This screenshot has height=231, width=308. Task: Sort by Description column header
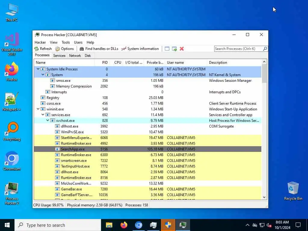tap(234, 63)
